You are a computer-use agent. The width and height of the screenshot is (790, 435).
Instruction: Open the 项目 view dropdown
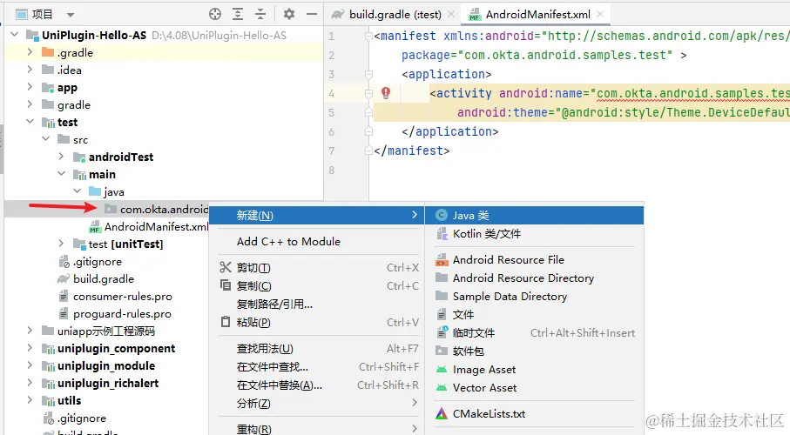click(x=71, y=15)
